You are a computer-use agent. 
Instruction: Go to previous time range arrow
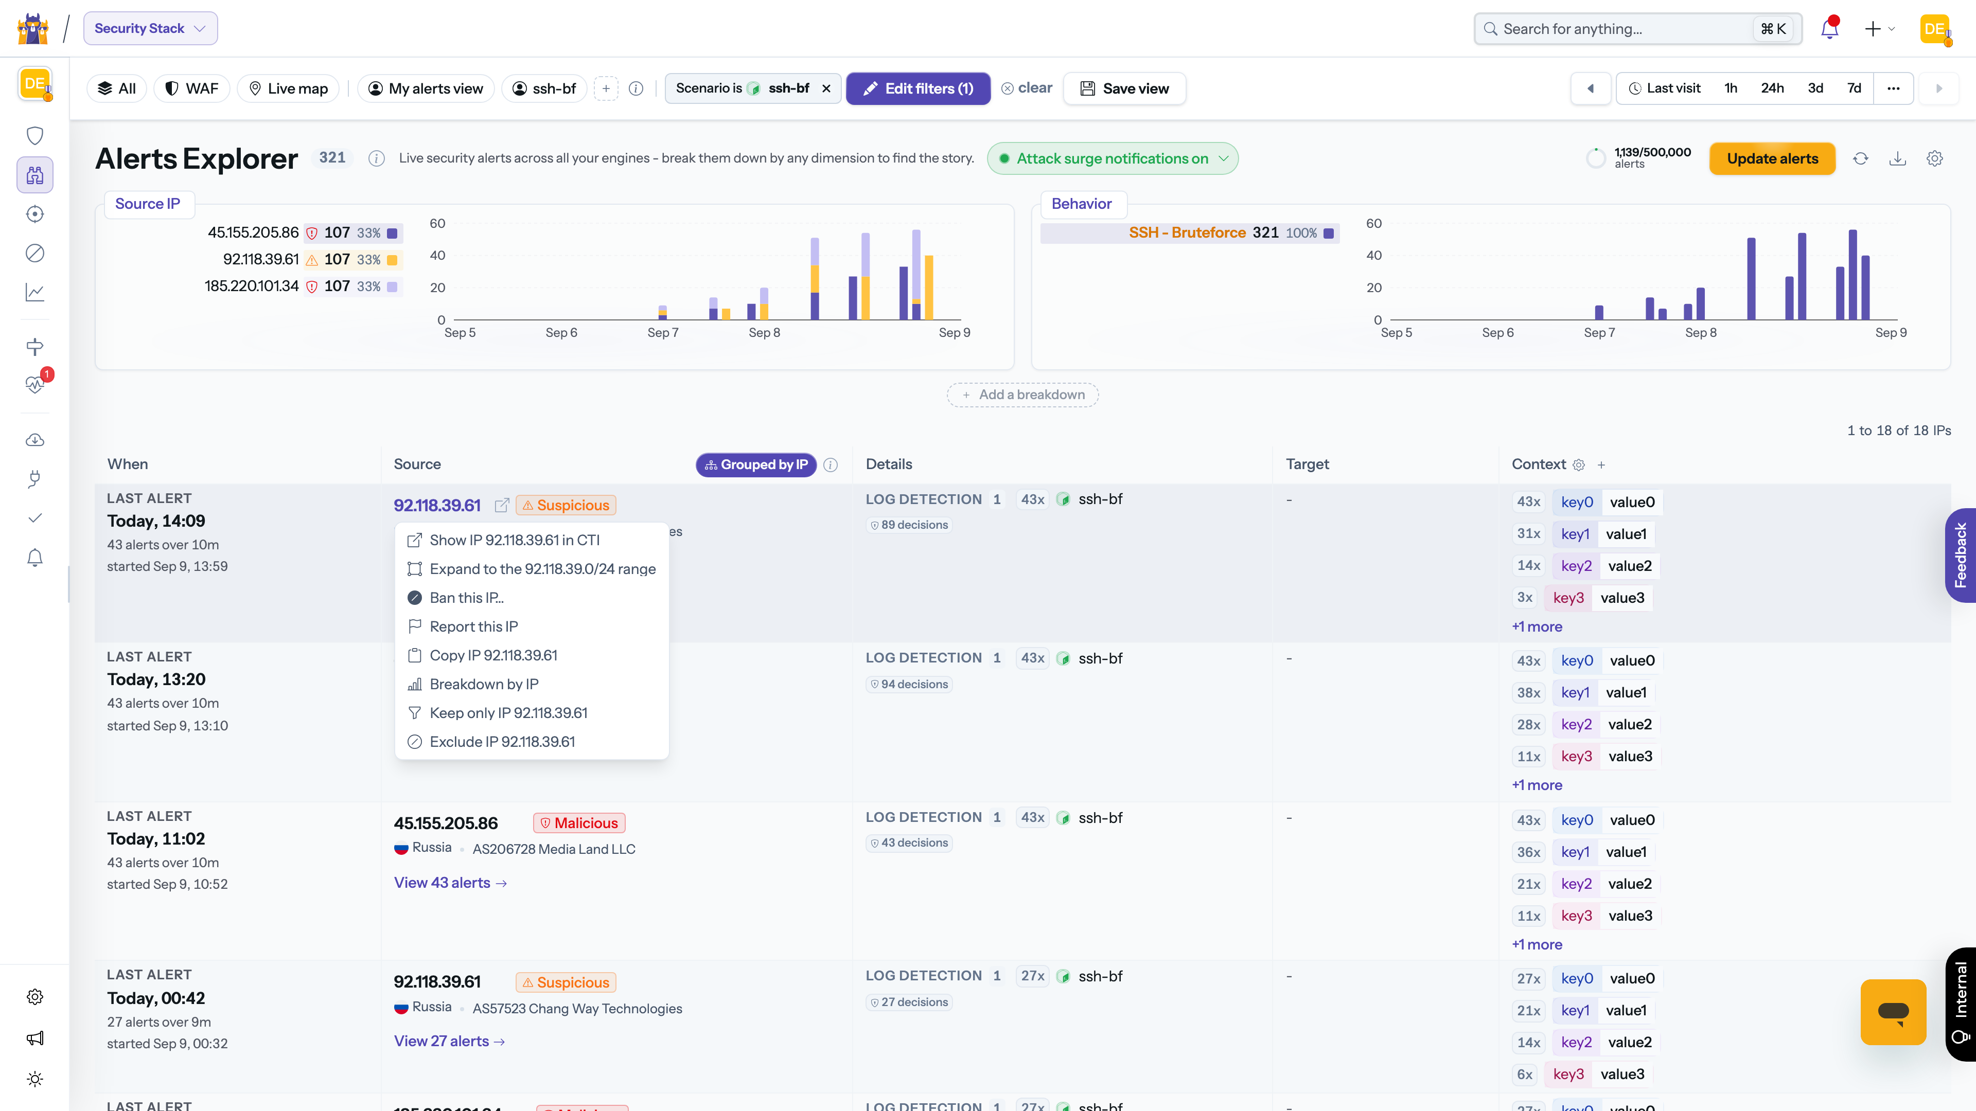(1590, 88)
